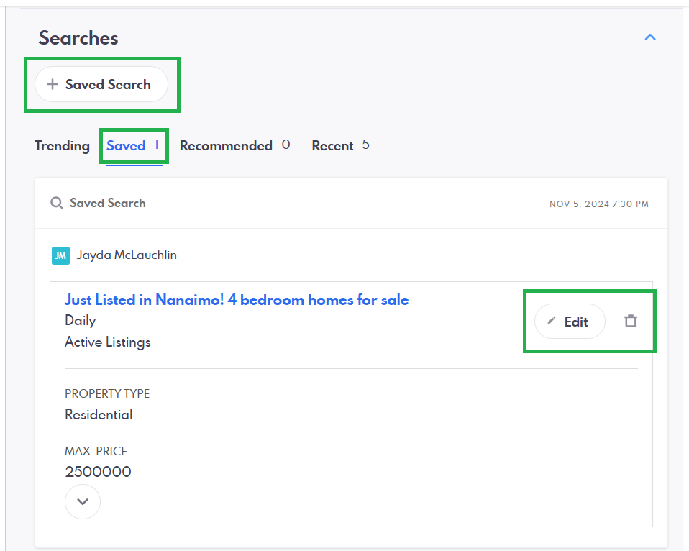Screen dimensions: 689x551
Task: Delete the saved search with the trash icon
Action: [631, 322]
